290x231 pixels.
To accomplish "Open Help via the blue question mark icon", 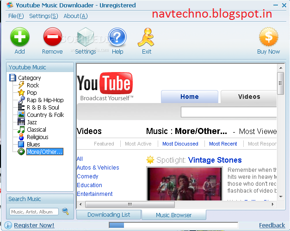I will pos(117,37).
